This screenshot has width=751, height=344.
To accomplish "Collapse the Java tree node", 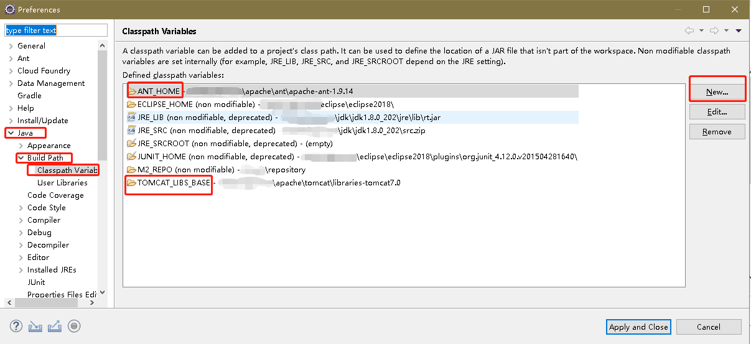I will (x=11, y=133).
